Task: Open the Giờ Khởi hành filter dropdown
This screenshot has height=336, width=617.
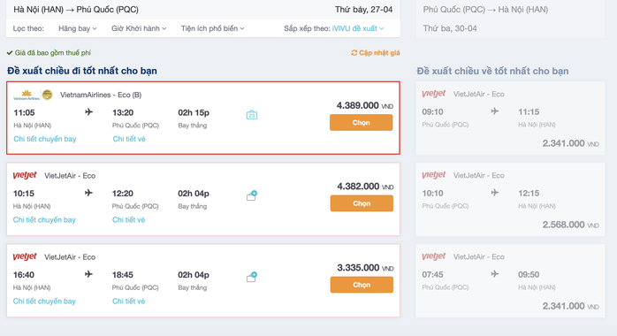Action: click(x=139, y=28)
